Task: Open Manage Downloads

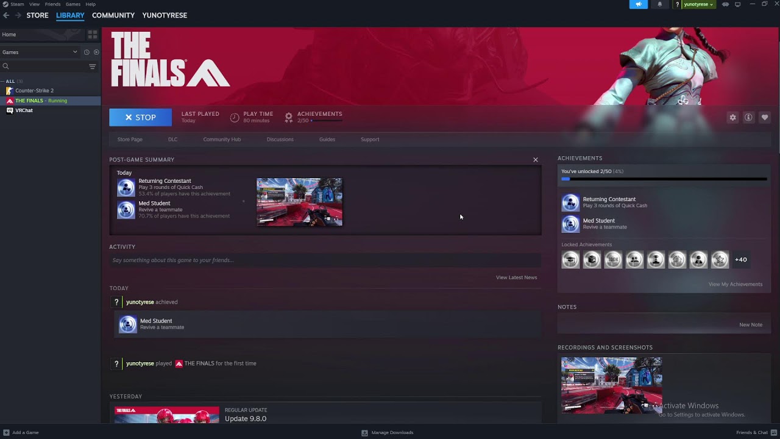Action: click(x=388, y=433)
